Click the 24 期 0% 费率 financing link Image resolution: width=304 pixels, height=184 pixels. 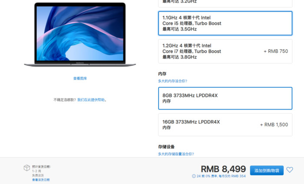point(221,176)
